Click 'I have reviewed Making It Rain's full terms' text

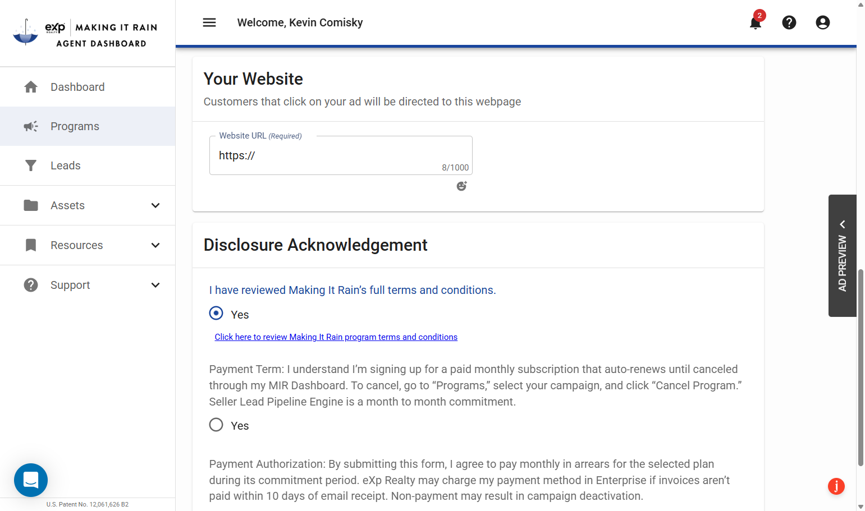click(x=353, y=290)
